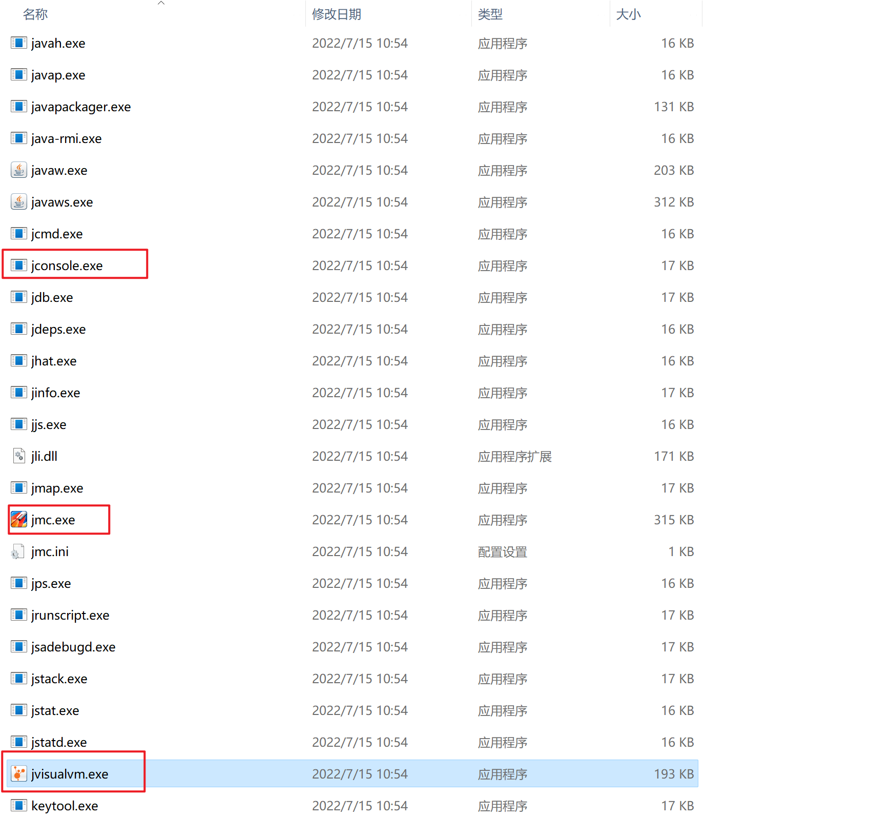
Task: Click the jcmd.exe file name
Action: tap(57, 234)
